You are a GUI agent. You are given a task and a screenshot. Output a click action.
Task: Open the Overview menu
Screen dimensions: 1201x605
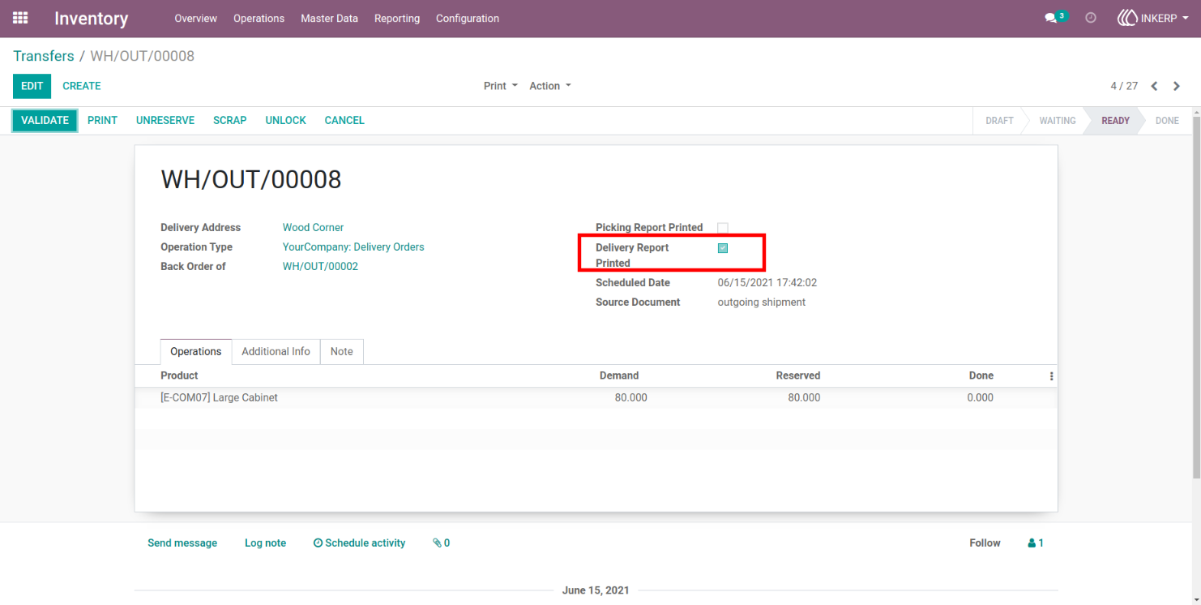click(196, 18)
